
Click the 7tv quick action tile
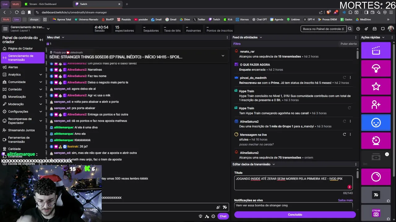pyautogui.click(x=376, y=195)
